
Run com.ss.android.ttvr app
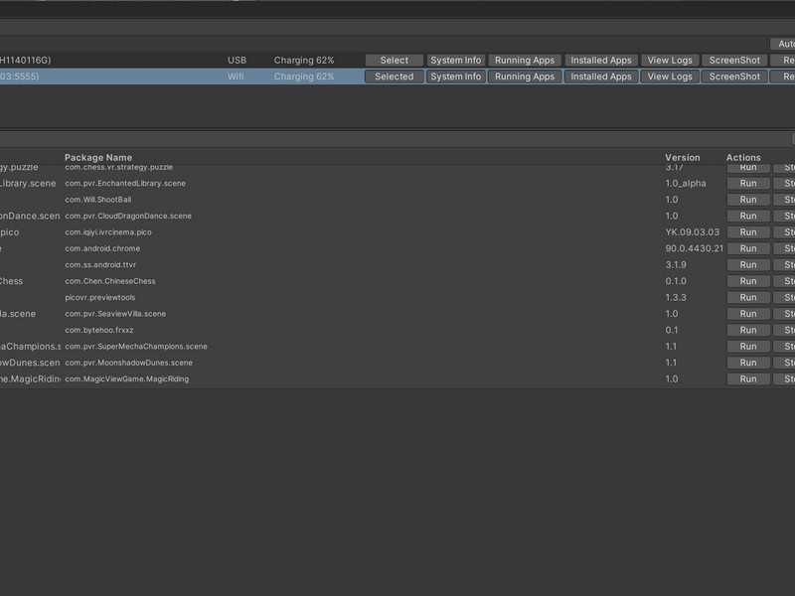click(x=748, y=264)
